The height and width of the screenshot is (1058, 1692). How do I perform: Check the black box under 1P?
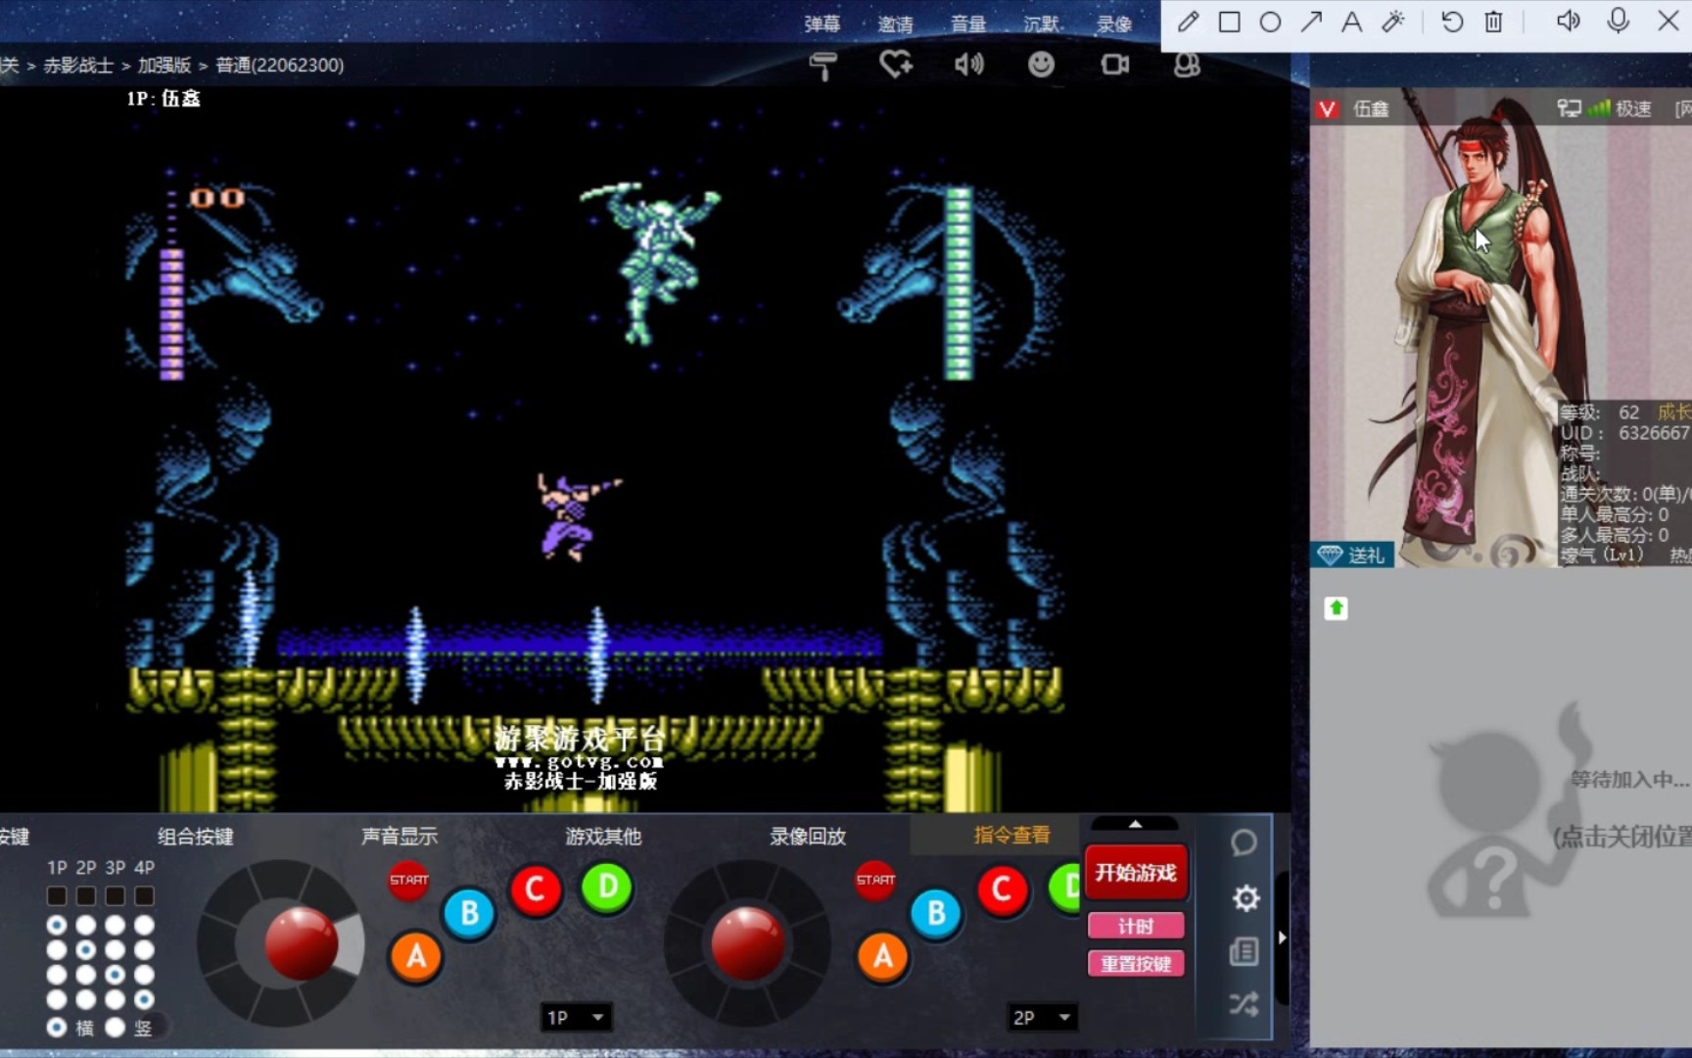click(x=57, y=895)
